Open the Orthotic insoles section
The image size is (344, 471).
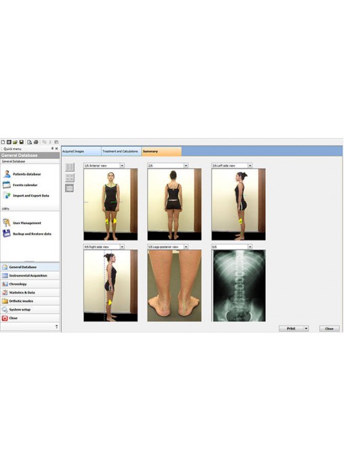click(x=30, y=301)
